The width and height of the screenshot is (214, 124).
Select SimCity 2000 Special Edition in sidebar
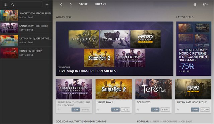click(26, 15)
